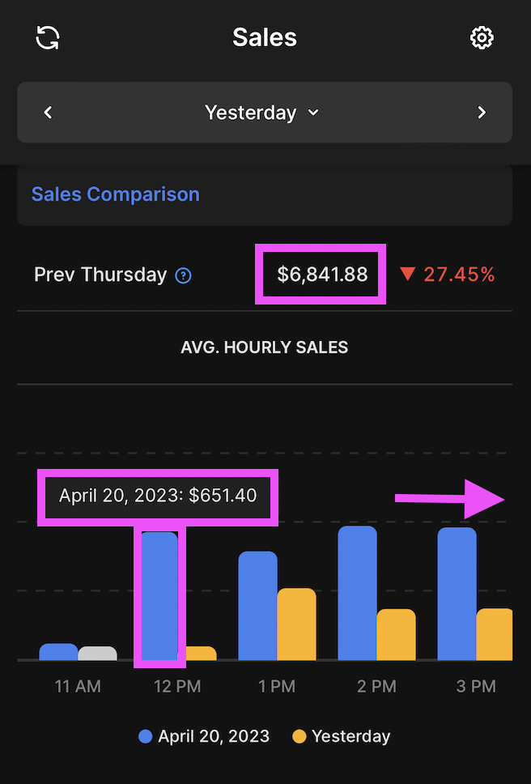Image resolution: width=531 pixels, height=784 pixels.
Task: Click the blue legend color dot
Action: 146,736
